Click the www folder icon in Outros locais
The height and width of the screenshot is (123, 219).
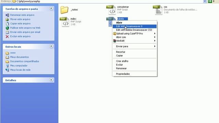pos(7,53)
